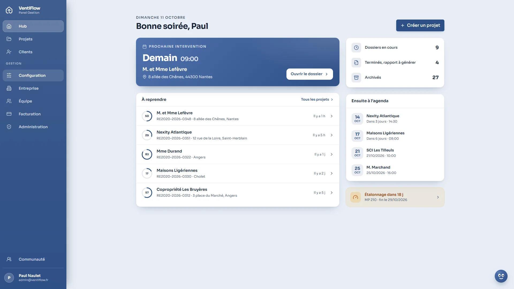Open the Projets menu item

tap(33, 39)
